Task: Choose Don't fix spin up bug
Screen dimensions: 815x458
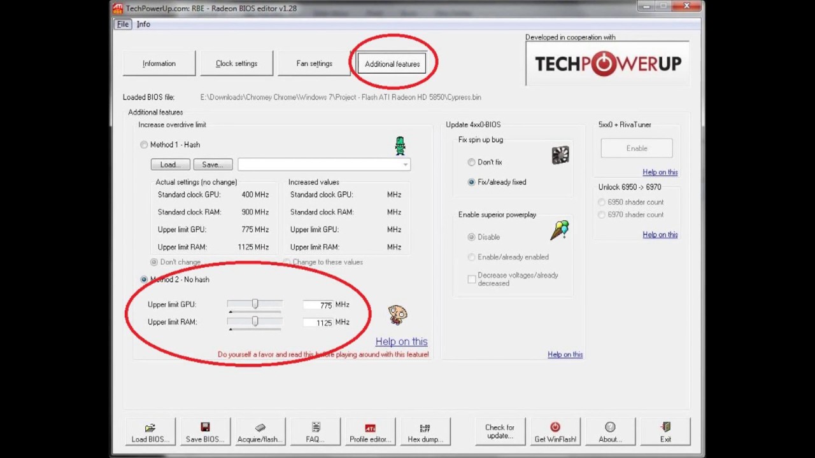Action: coord(471,162)
